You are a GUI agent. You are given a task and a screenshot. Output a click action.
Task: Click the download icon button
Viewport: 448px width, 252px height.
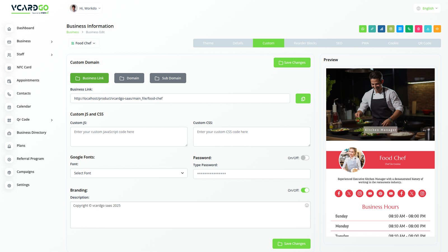(x=428, y=29)
